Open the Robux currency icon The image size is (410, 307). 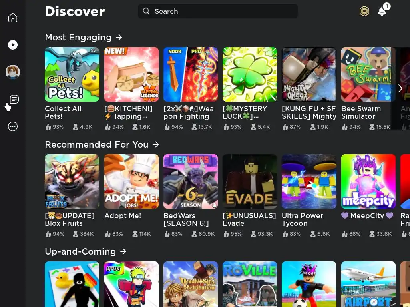364,11
